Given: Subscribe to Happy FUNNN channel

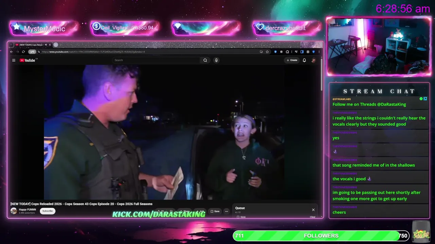Looking at the screenshot, I should click(x=48, y=211).
